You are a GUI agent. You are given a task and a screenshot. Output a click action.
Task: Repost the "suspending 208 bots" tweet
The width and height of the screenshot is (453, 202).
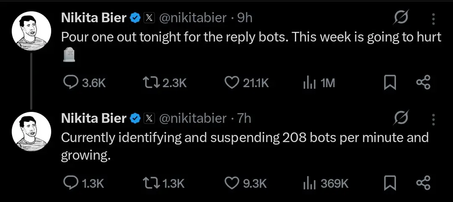[150, 183]
